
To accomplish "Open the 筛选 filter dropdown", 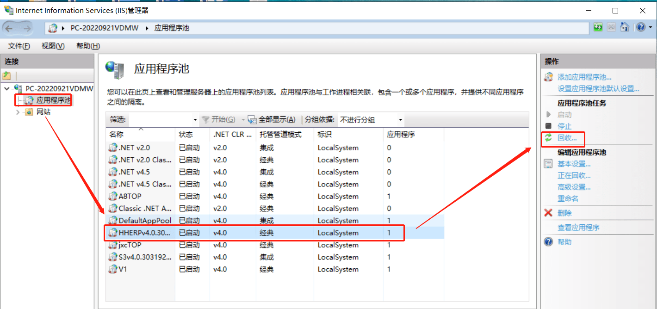I will (x=195, y=119).
